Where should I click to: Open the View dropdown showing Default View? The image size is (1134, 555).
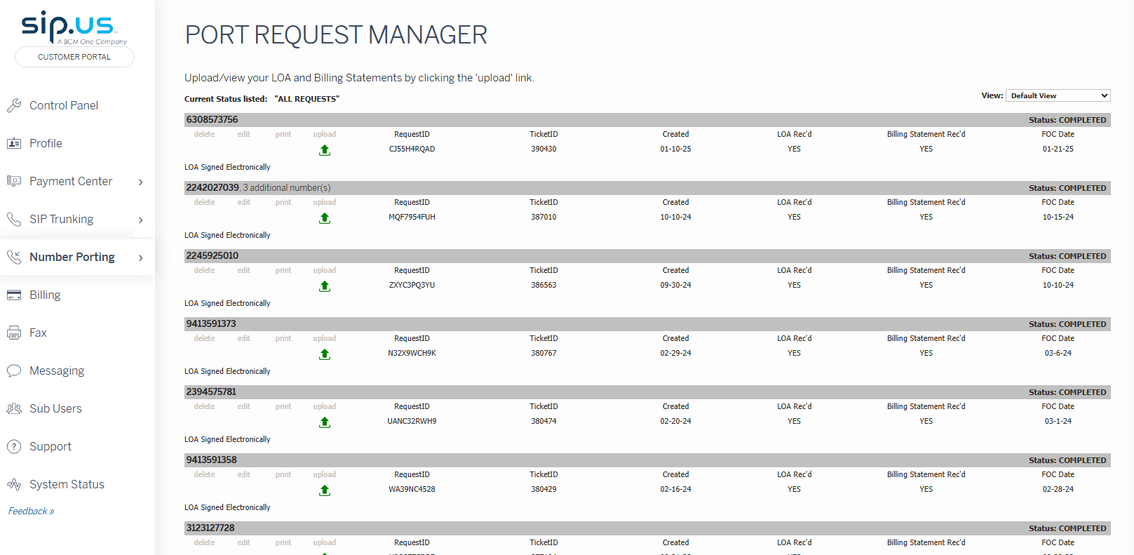click(x=1058, y=95)
